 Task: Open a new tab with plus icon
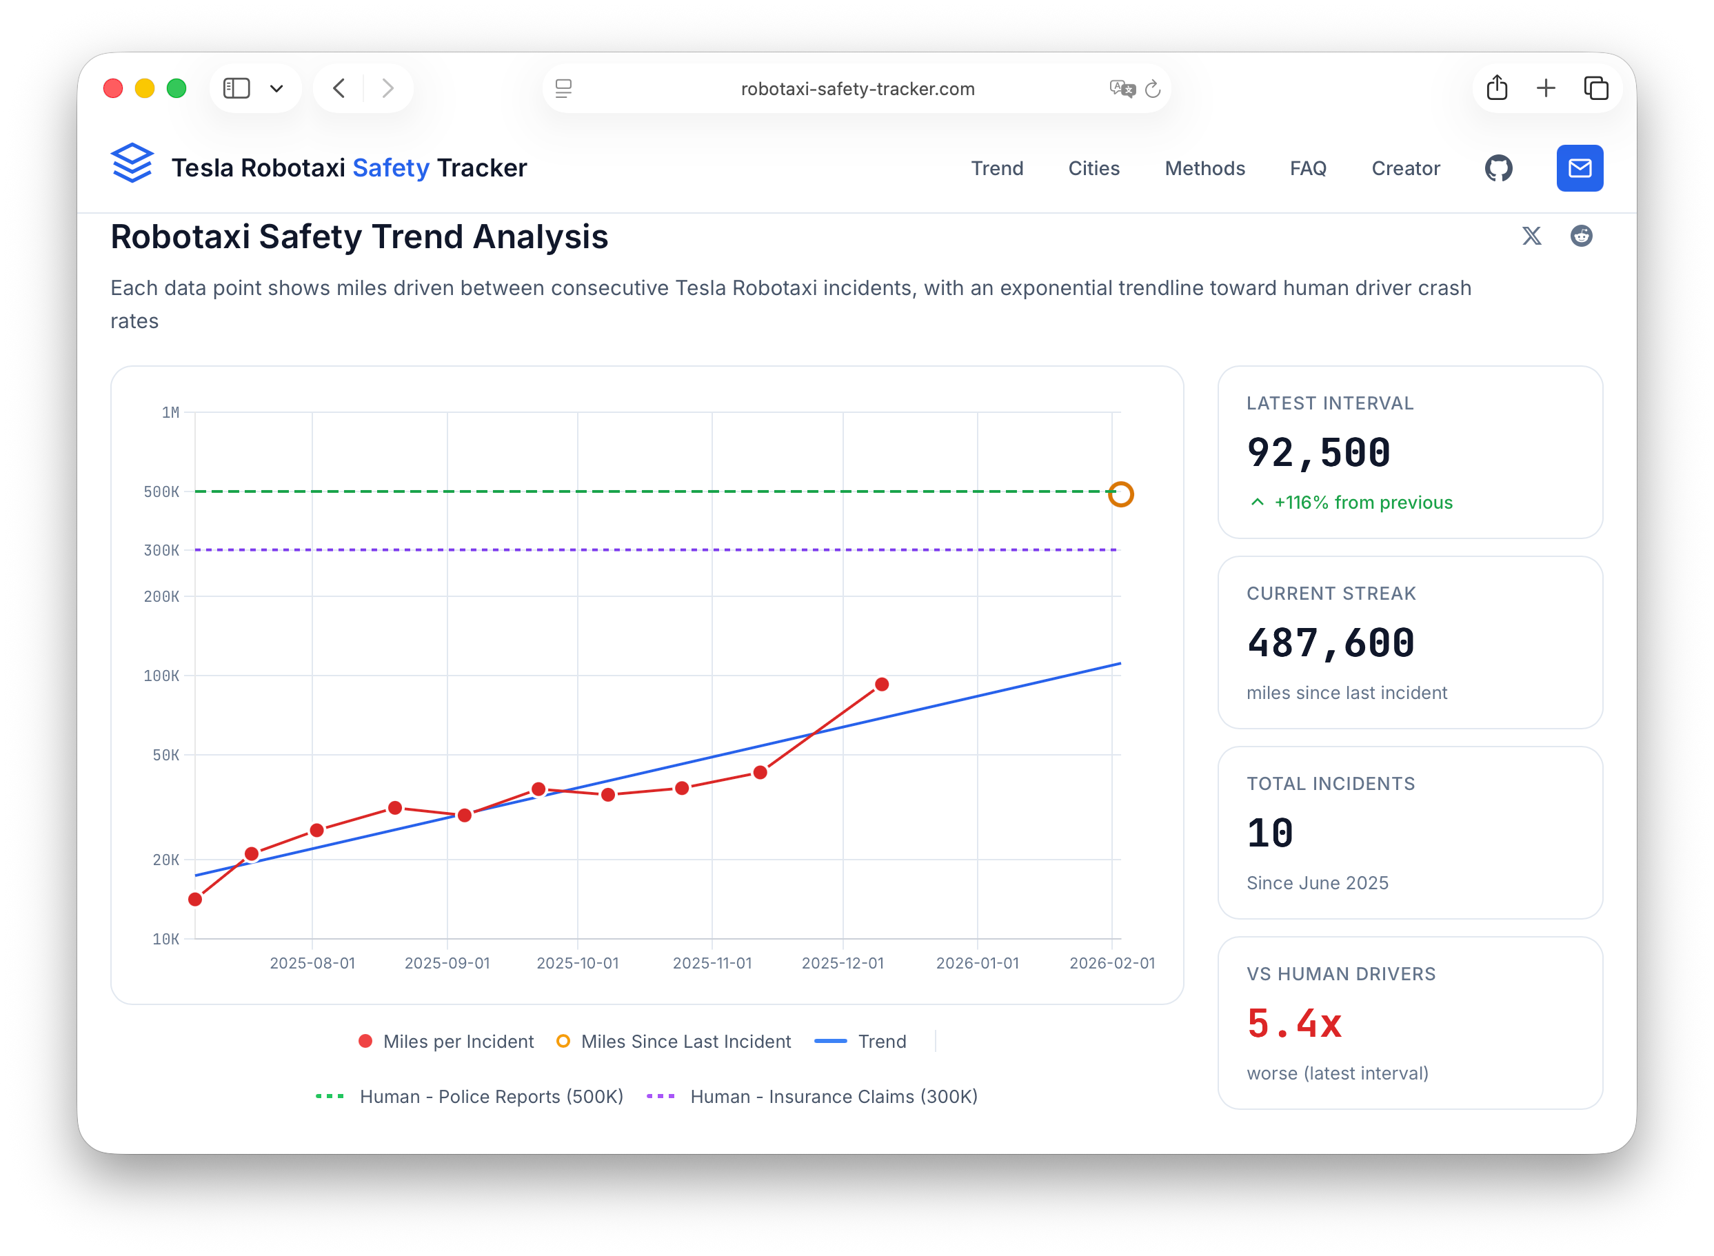pos(1546,88)
